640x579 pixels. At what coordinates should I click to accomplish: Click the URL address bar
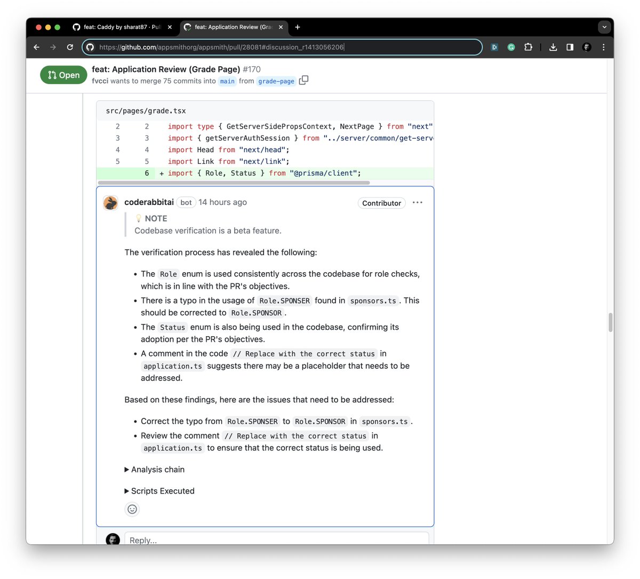tap(282, 47)
